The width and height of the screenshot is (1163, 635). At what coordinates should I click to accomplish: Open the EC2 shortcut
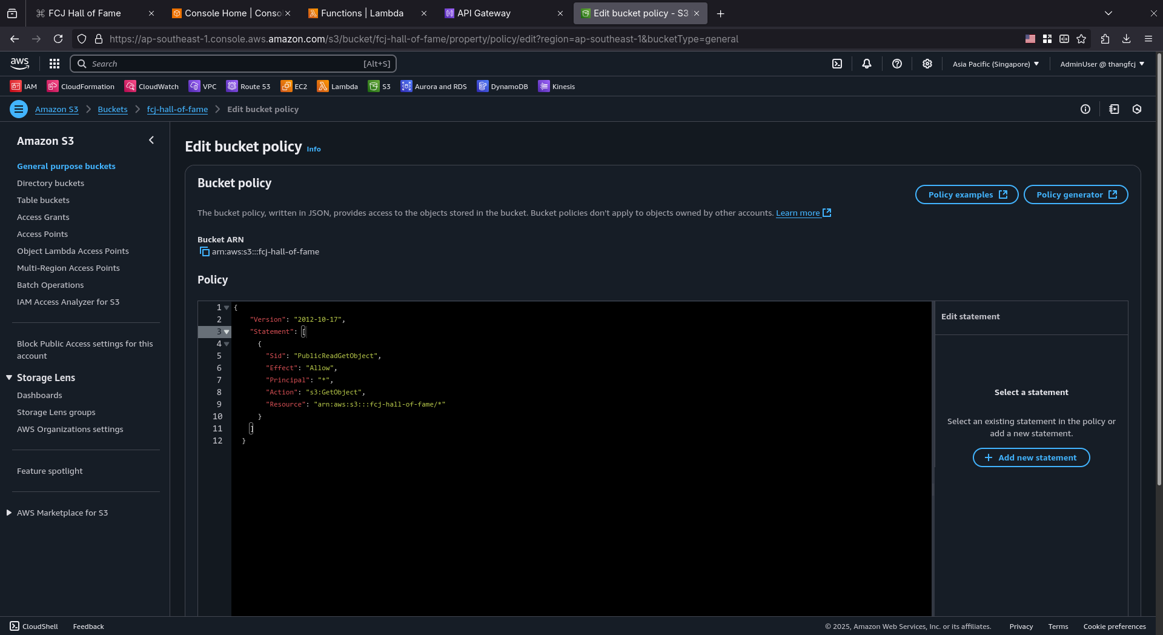click(294, 87)
